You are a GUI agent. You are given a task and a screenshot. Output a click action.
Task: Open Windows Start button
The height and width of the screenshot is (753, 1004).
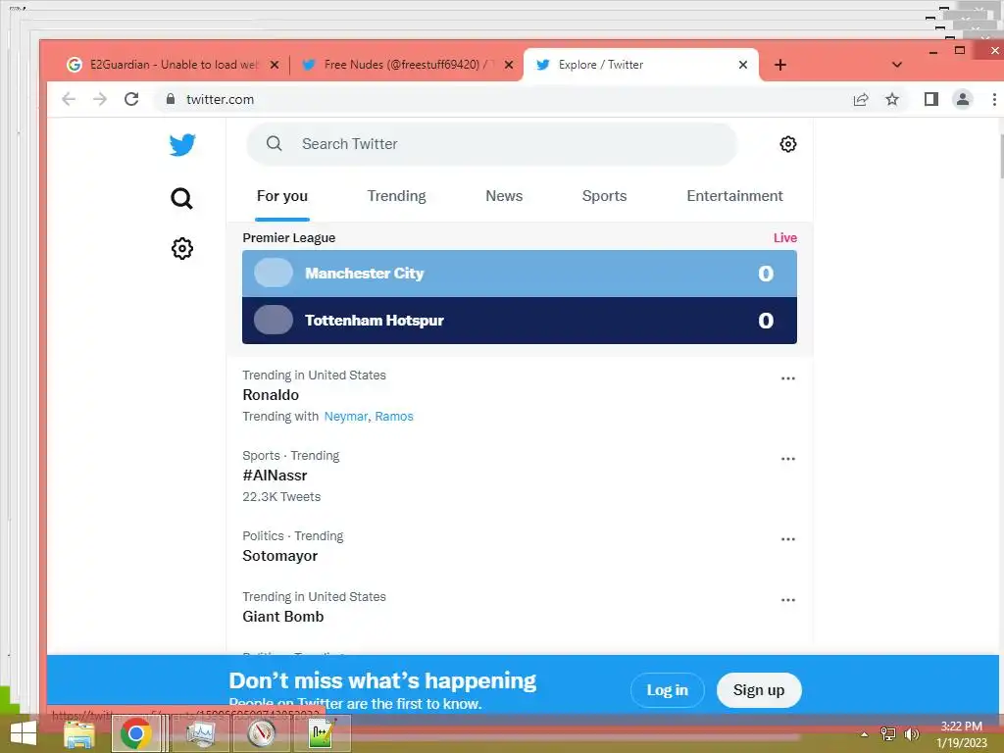(x=24, y=734)
